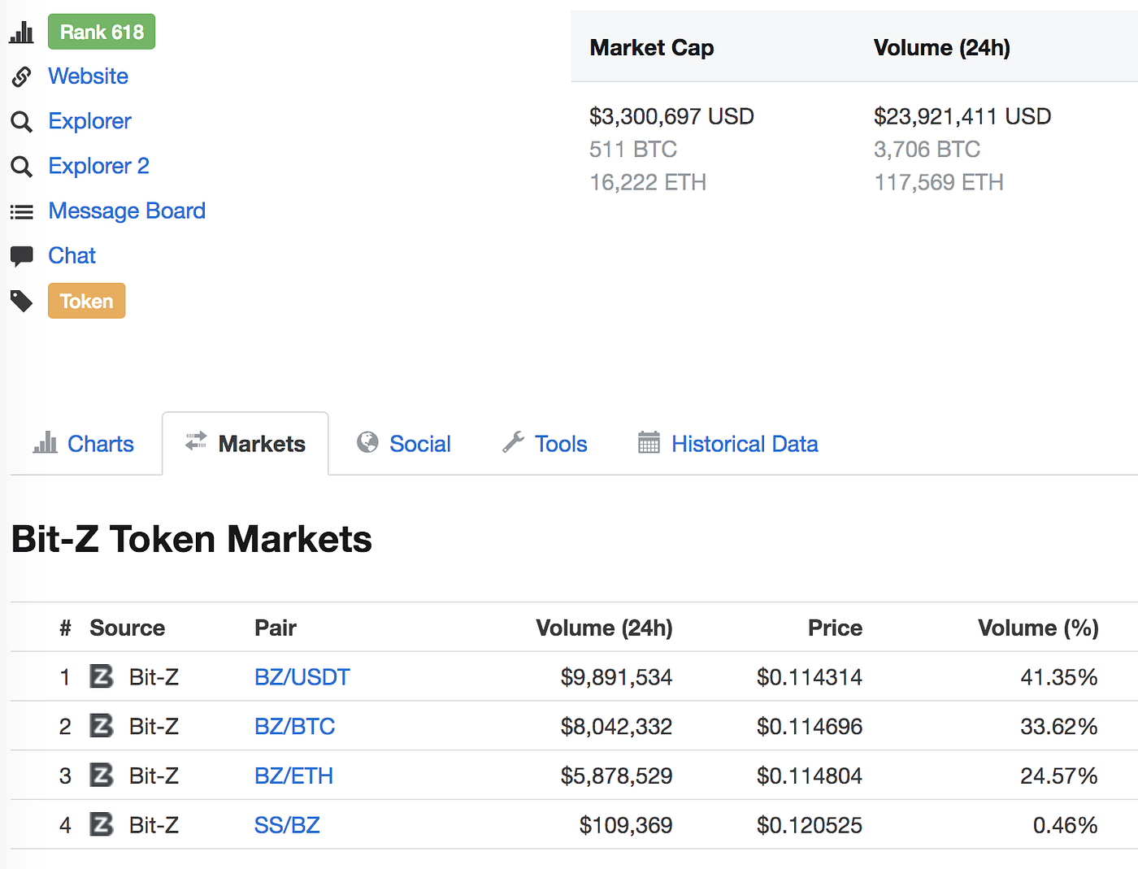
Task: Click the exchange arrows icon on Markets tab
Action: 196,441
